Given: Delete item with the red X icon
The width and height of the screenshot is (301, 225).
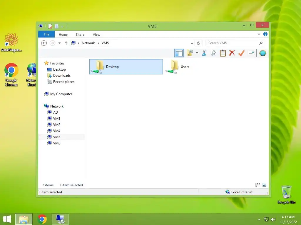Looking at the screenshot, I should [232, 53].
